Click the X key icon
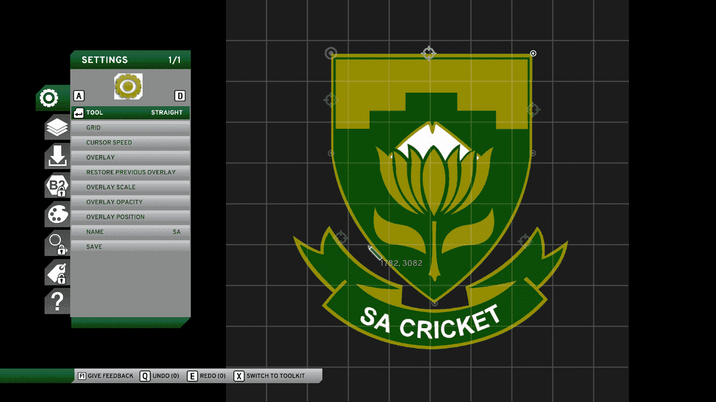 tap(239, 376)
